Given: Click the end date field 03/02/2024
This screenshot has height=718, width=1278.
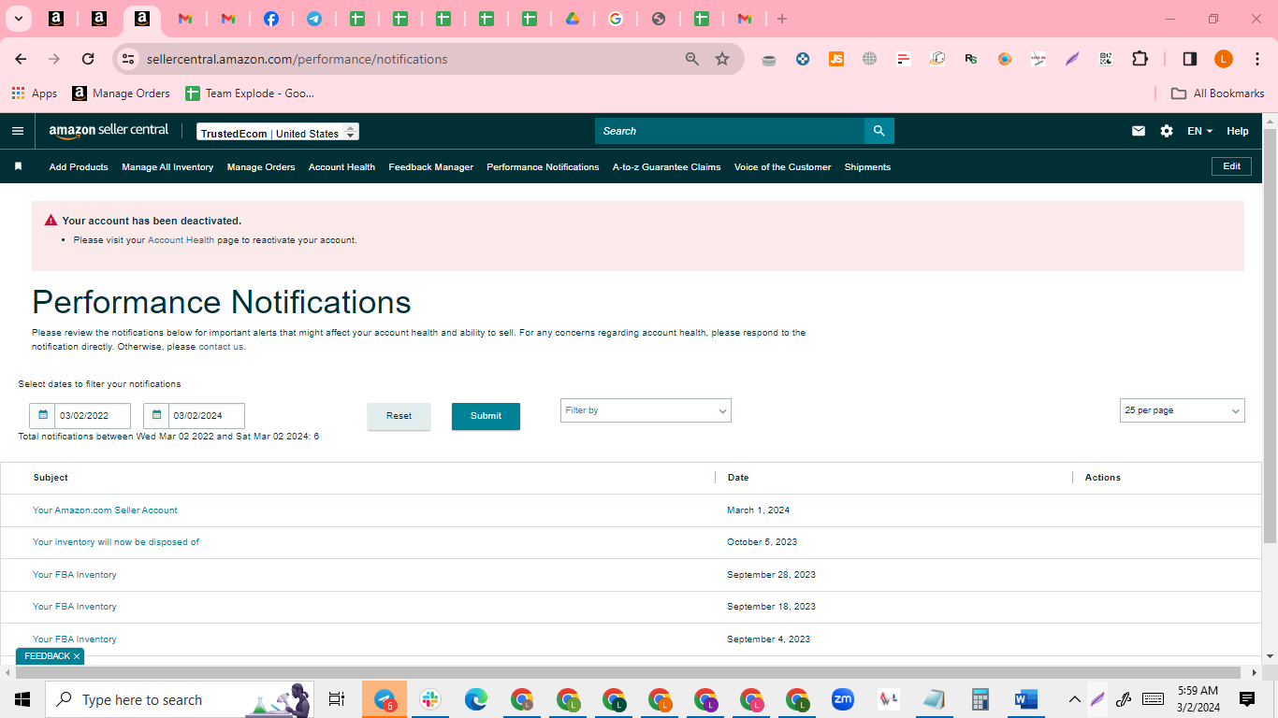Looking at the screenshot, I should (x=207, y=416).
